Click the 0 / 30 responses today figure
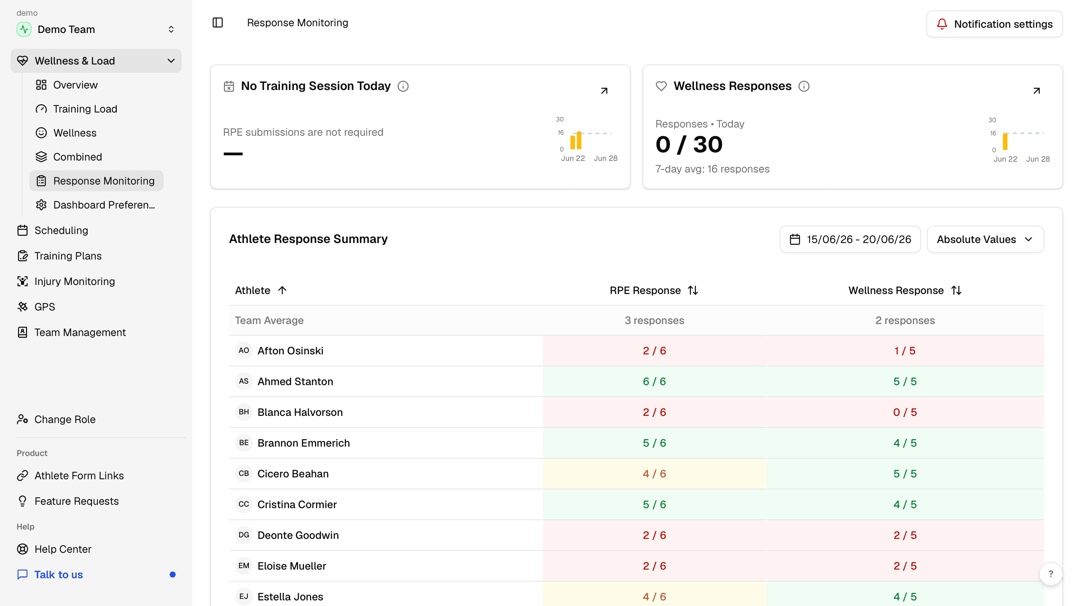The width and height of the screenshot is (1081, 606). coord(689,145)
